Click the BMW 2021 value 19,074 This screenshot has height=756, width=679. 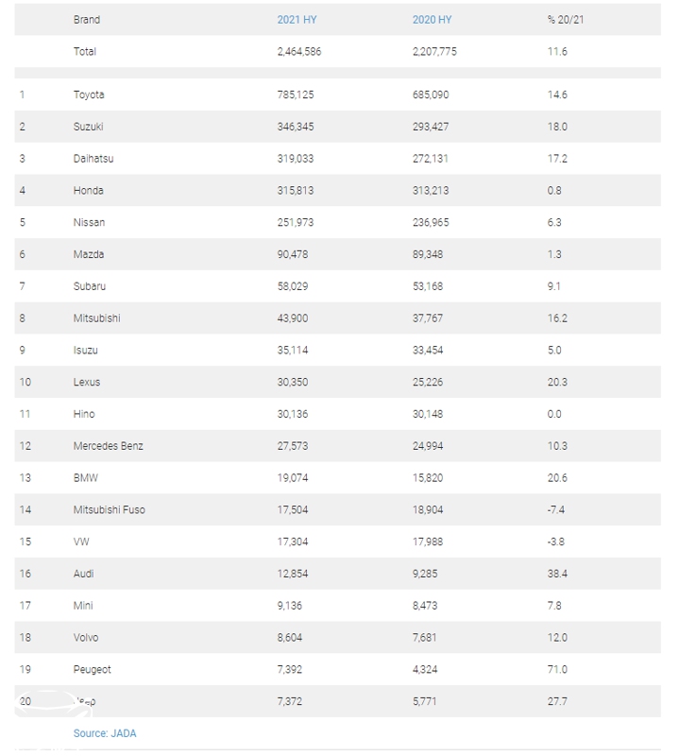point(294,478)
